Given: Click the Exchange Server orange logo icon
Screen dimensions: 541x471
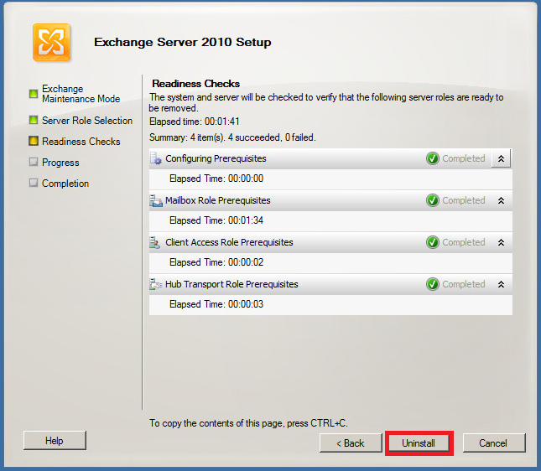Looking at the screenshot, I should click(52, 43).
